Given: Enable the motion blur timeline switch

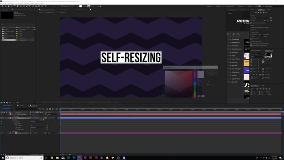Looking at the screenshot, I should 53,109.
